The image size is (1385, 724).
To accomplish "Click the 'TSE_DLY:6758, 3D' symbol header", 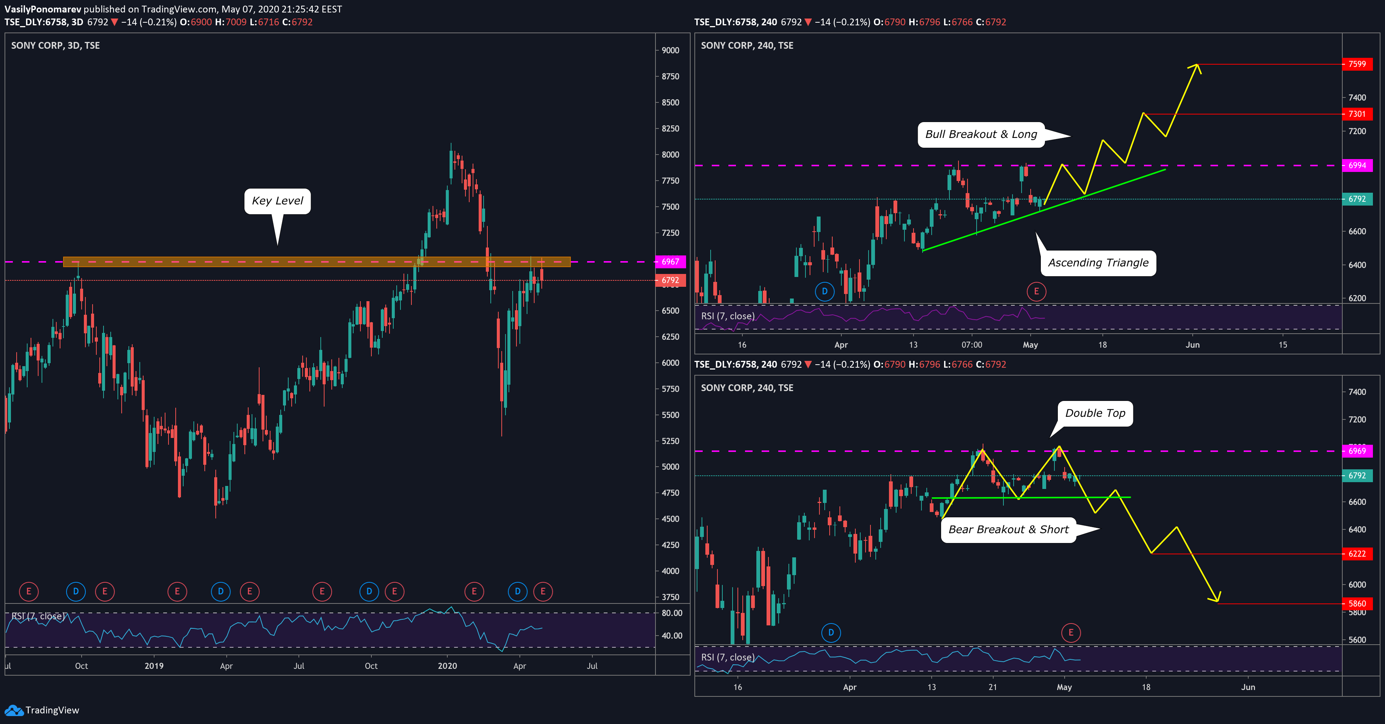I will pos(43,22).
